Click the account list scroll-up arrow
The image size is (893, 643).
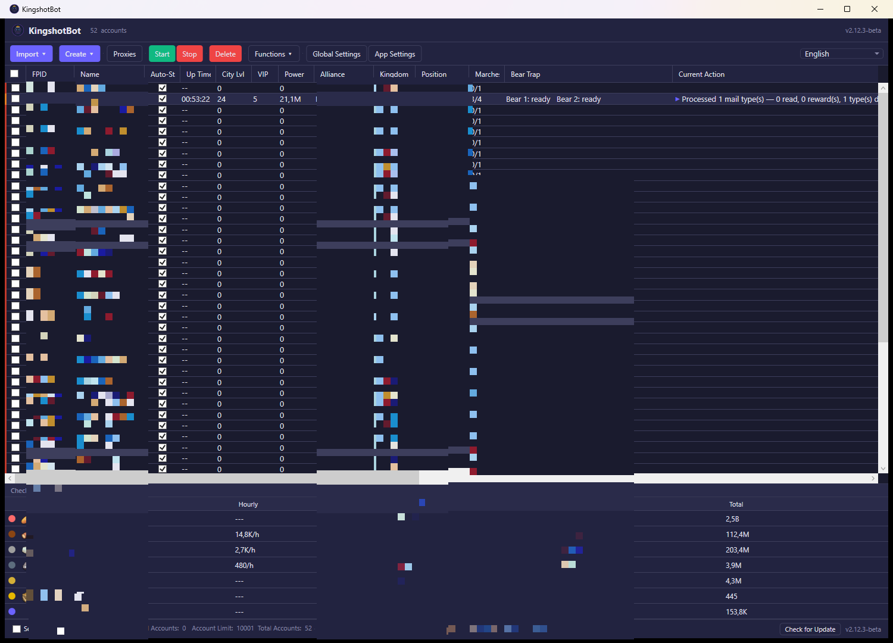point(883,88)
